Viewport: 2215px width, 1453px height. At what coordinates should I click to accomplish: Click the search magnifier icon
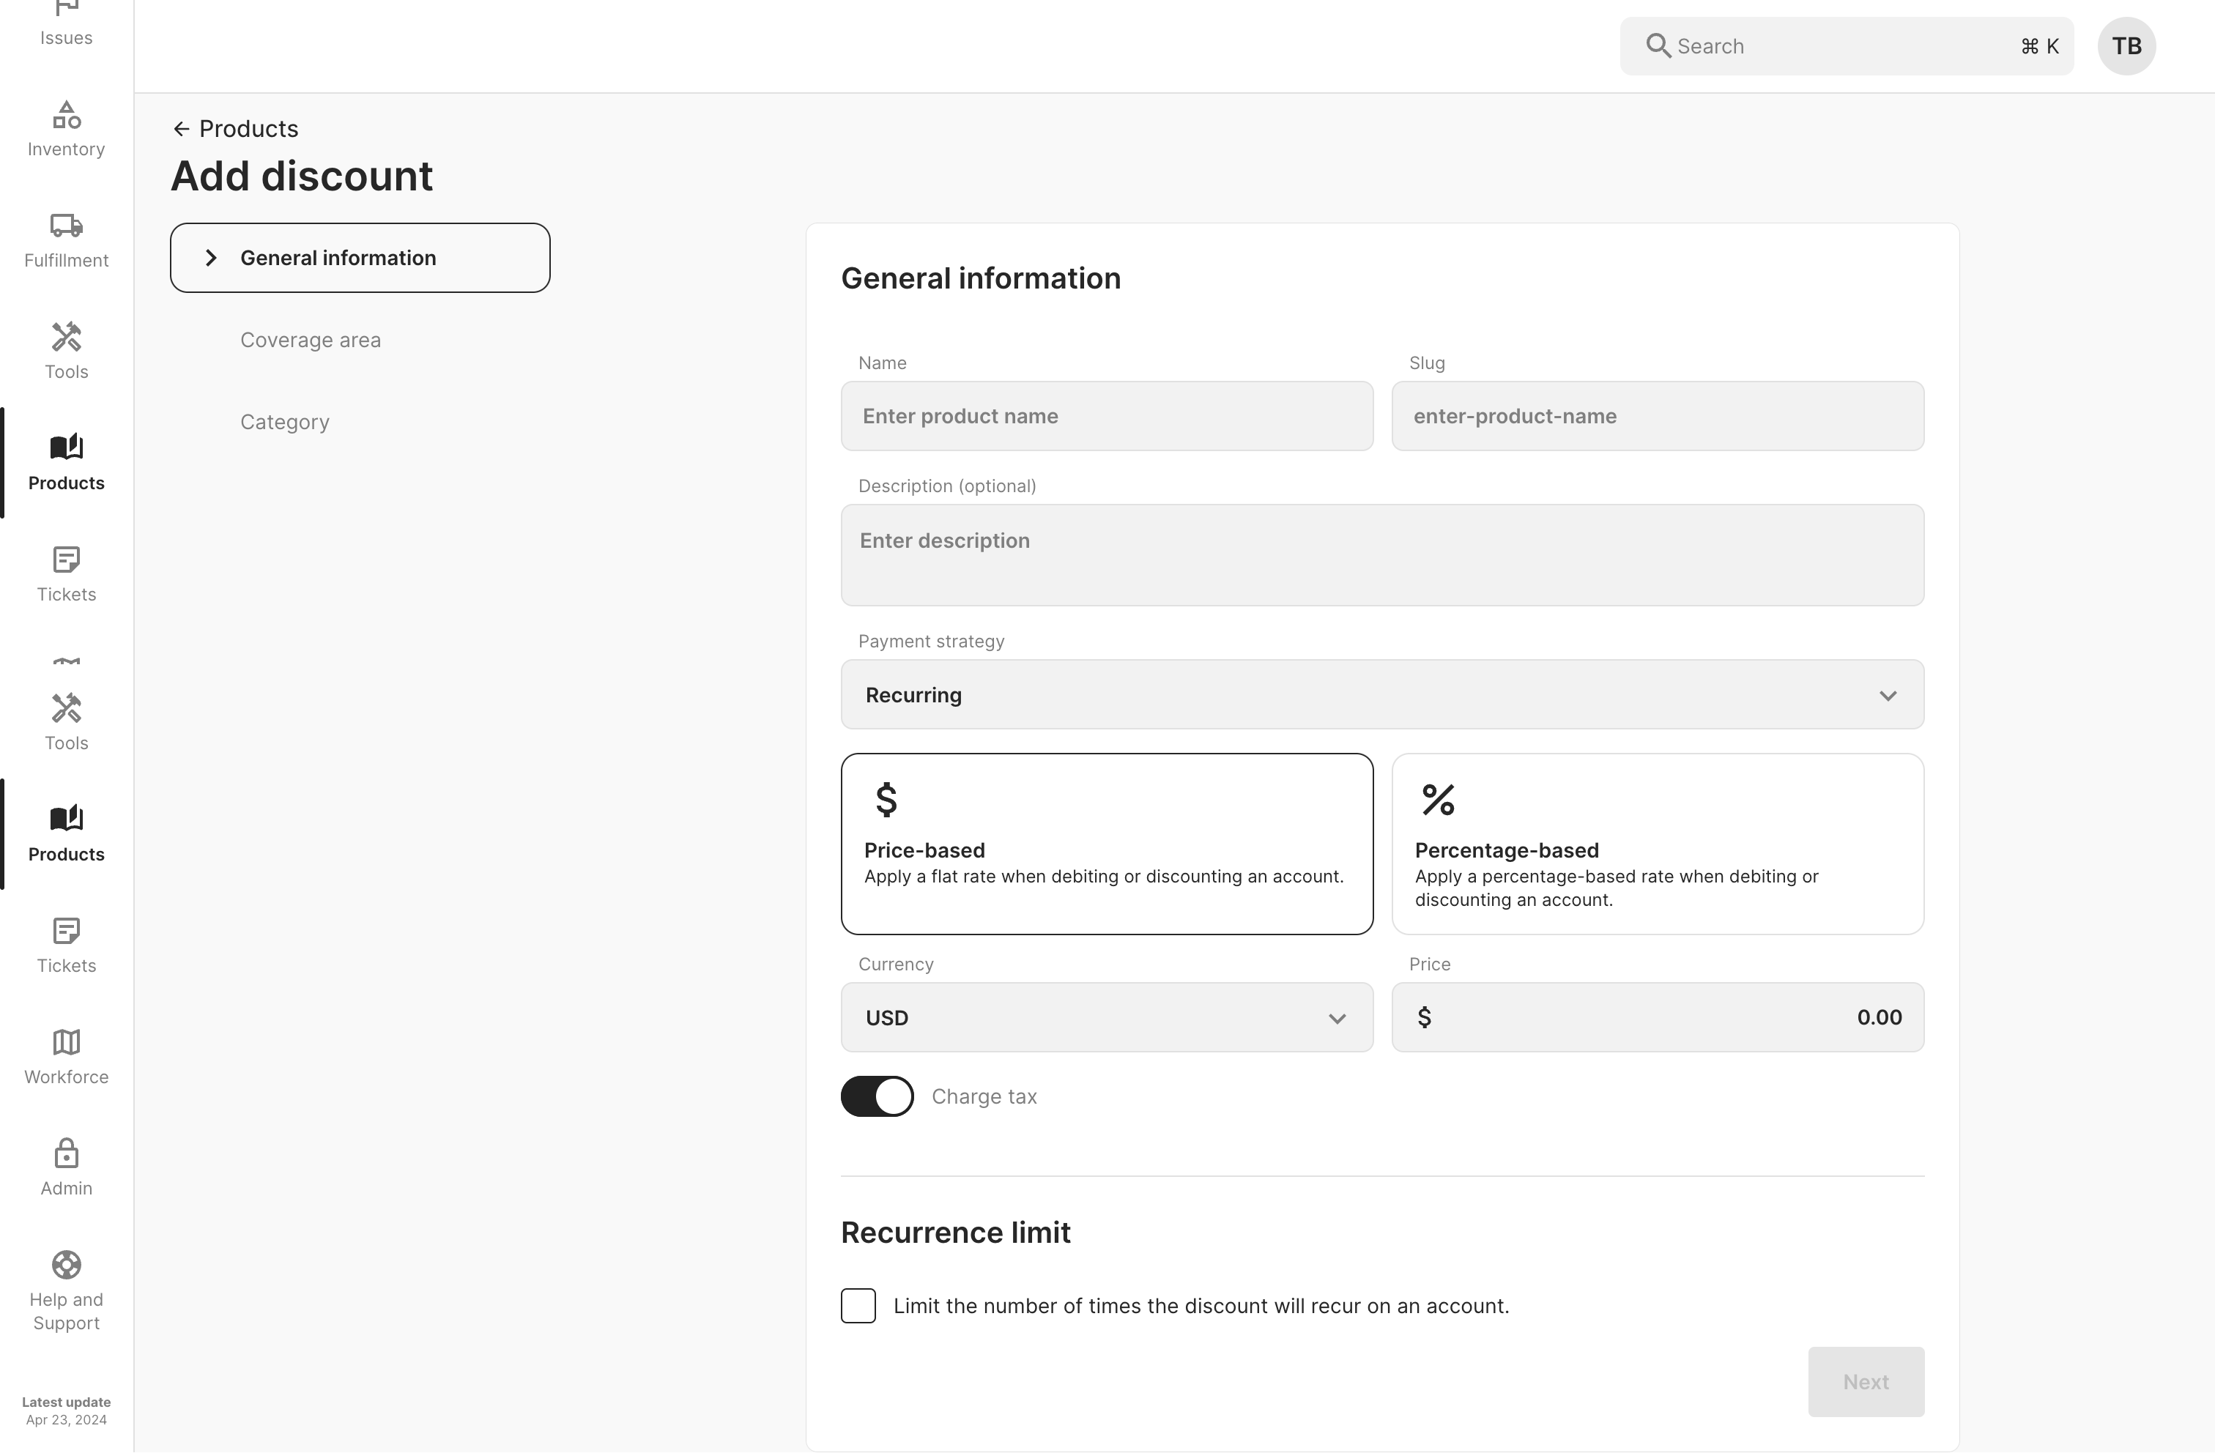(1658, 45)
